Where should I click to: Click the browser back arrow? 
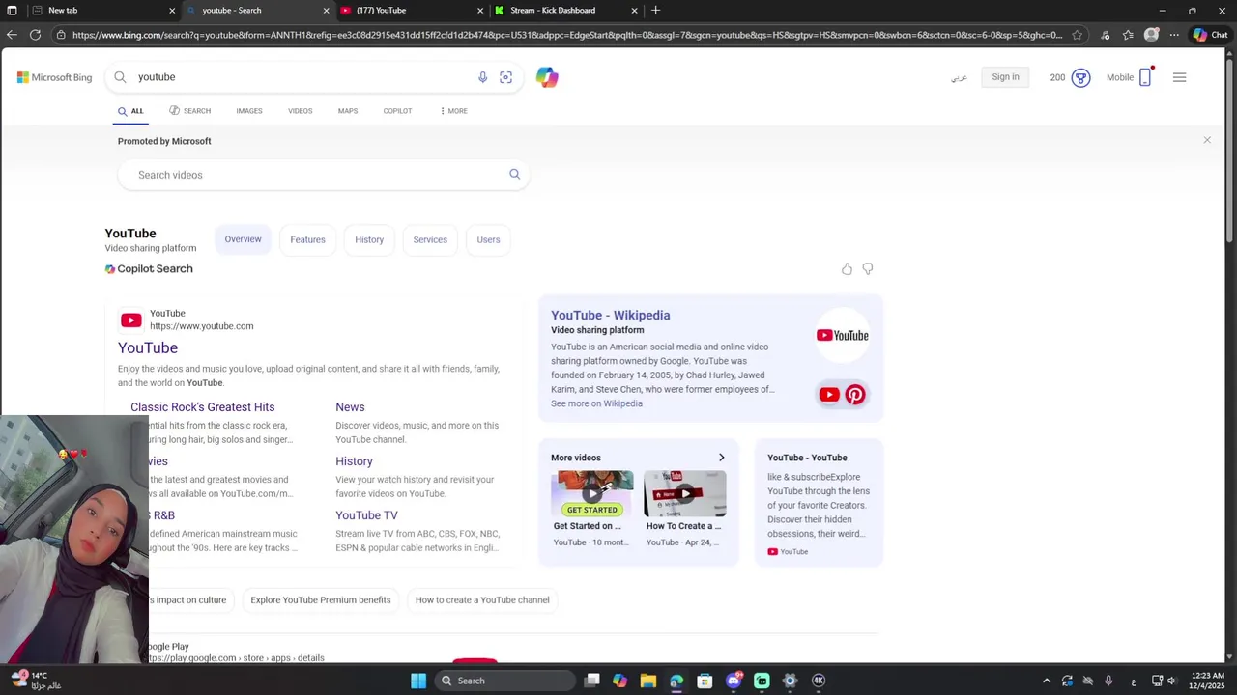pos(12,35)
